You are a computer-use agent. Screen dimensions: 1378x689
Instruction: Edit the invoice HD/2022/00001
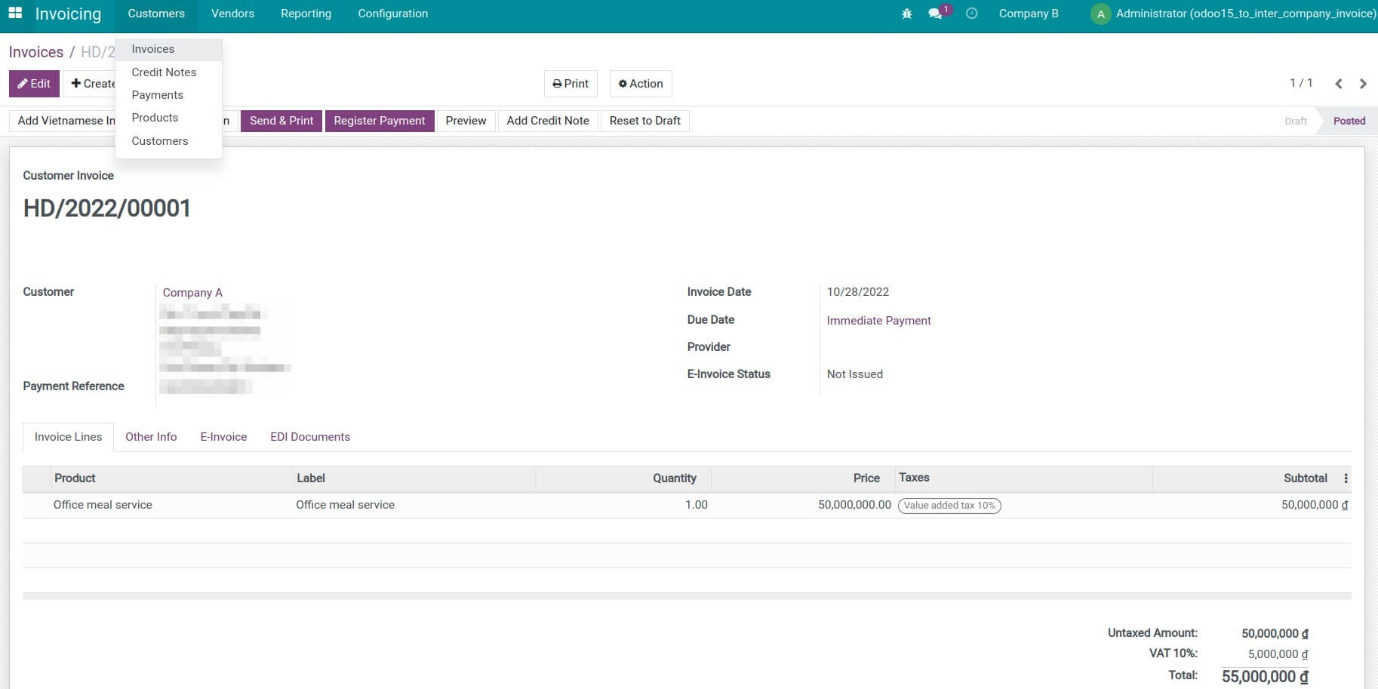(x=33, y=83)
